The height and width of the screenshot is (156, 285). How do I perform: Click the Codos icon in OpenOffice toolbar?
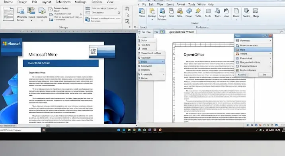click(x=246, y=11)
